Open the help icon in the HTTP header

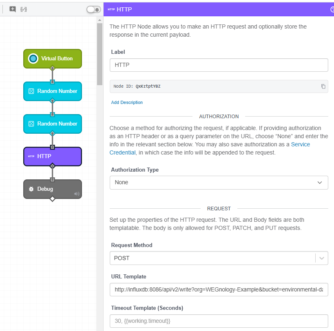coord(332,9)
